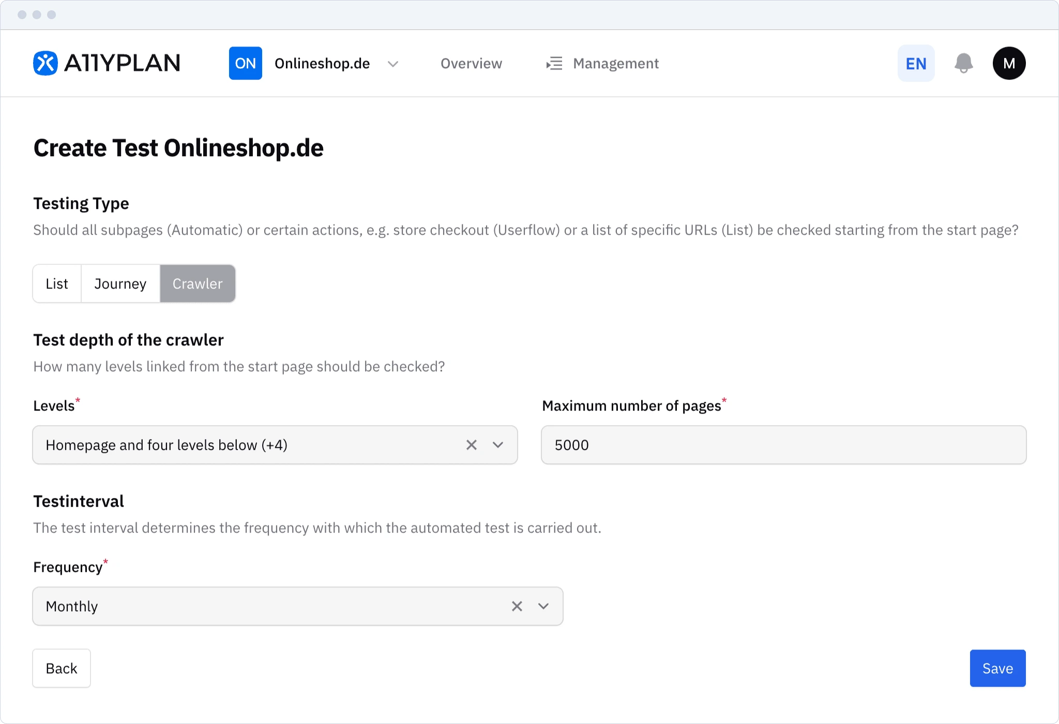Switch language with the EN button
1059x724 pixels.
[916, 63]
